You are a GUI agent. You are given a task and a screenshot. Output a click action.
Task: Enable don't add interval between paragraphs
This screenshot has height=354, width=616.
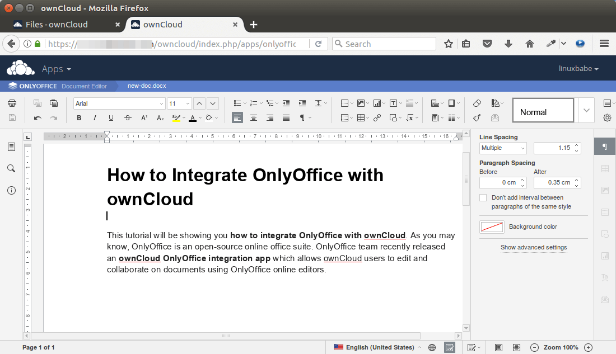pos(483,198)
